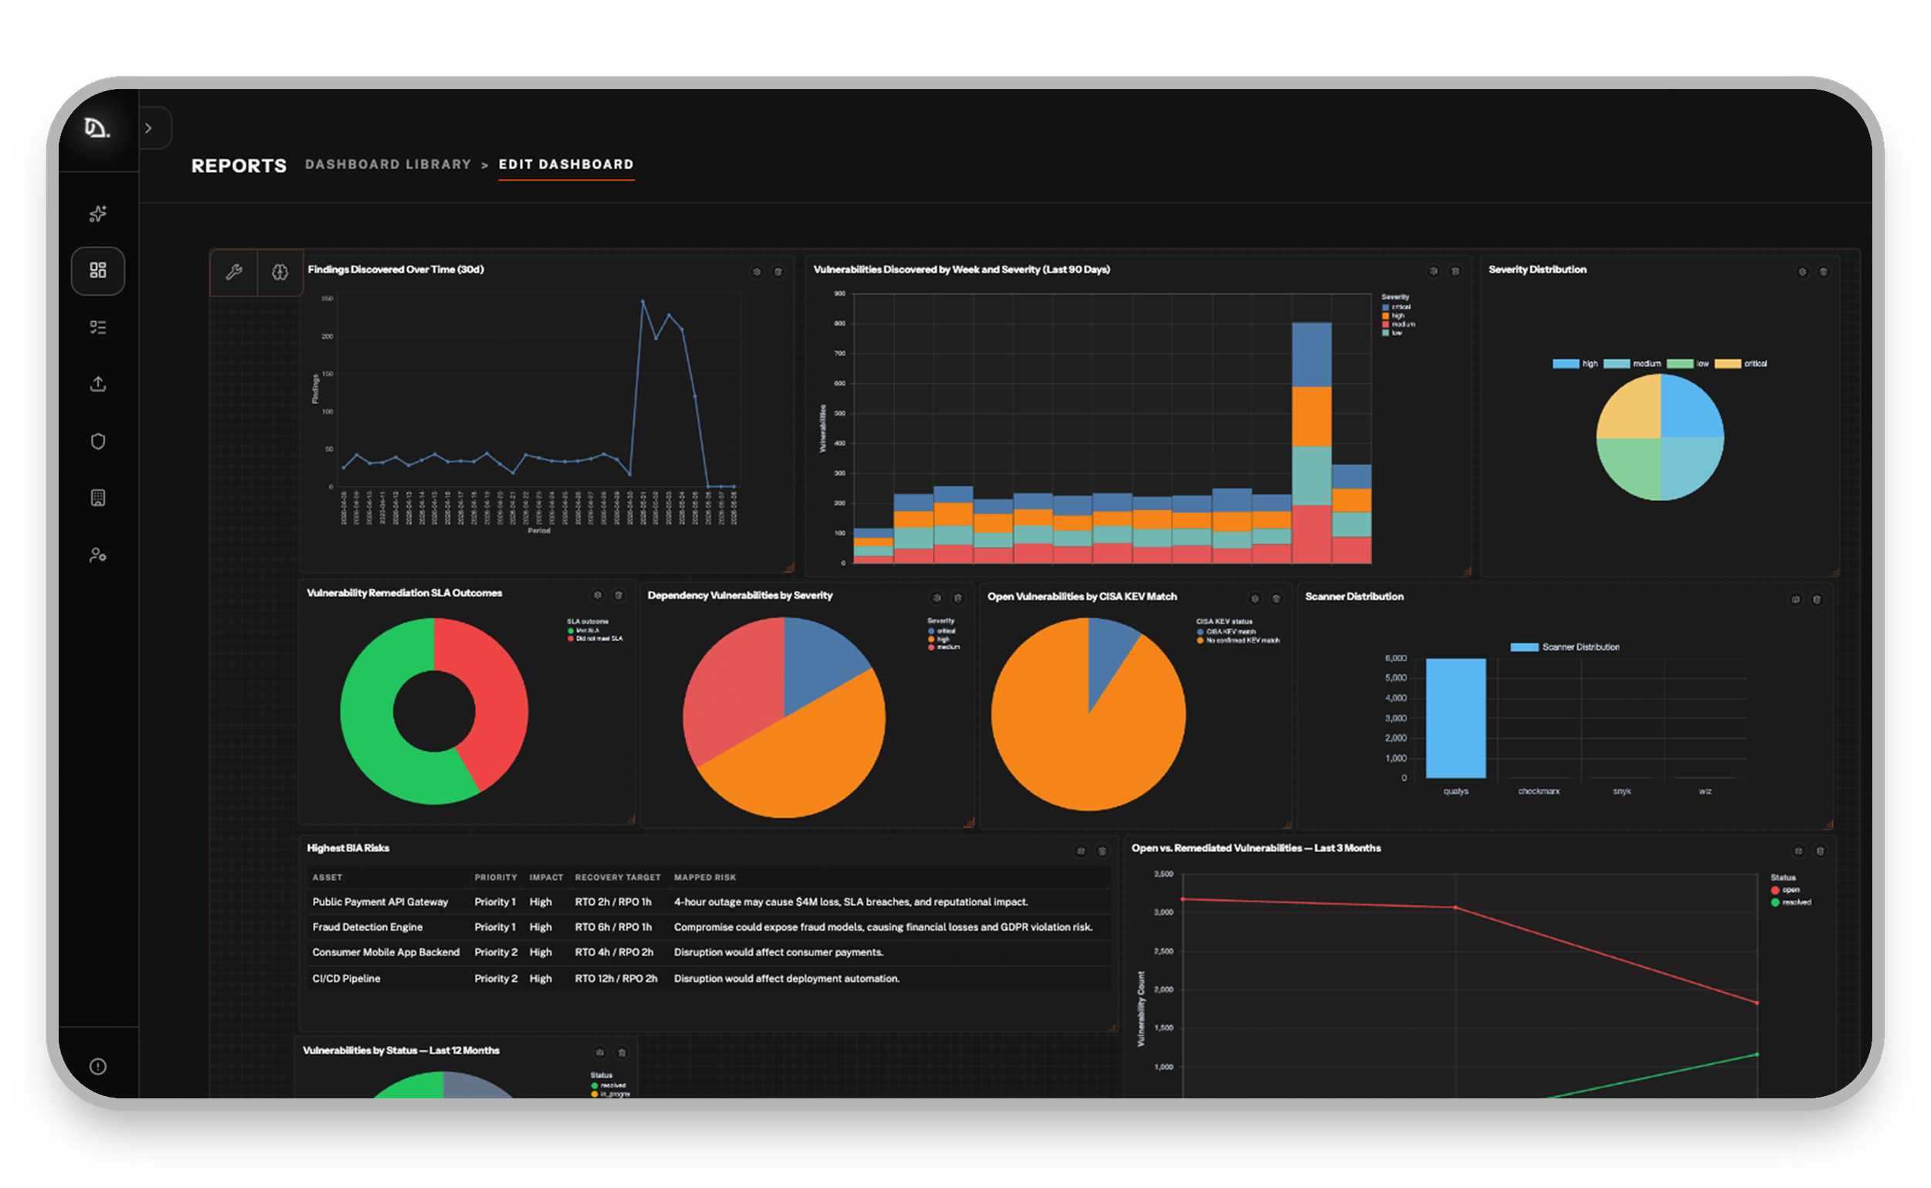This screenshot has height=1188, width=1931.
Task: Configure the Scanner Distribution widget
Action: (1794, 599)
